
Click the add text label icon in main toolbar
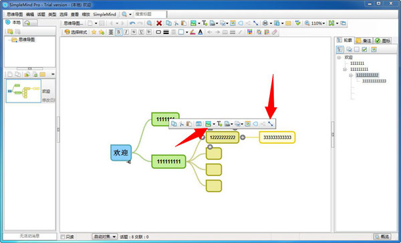(205, 23)
